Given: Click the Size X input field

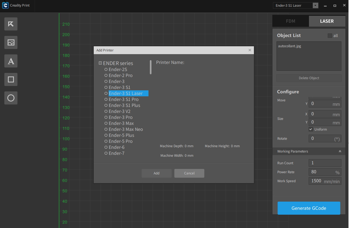Looking at the screenshot, I should pyautogui.click(x=325, y=114).
